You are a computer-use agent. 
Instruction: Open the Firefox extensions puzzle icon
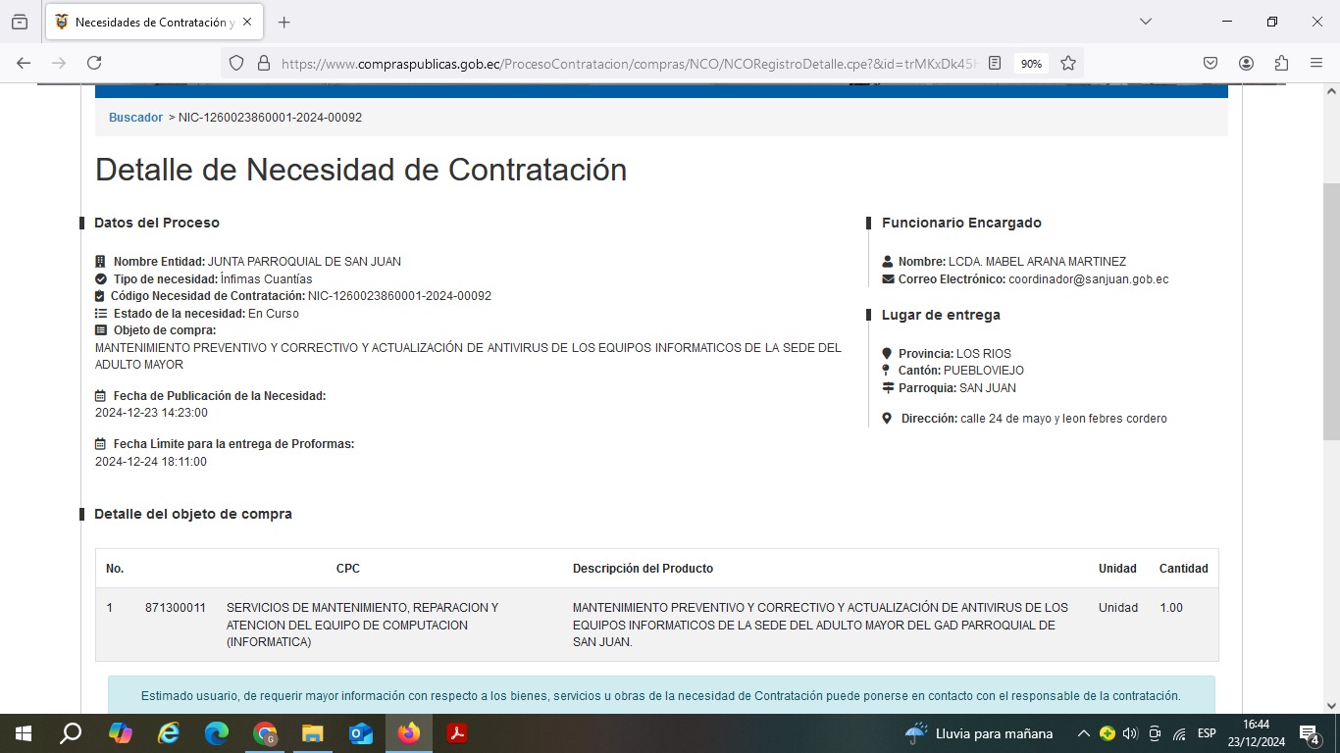coord(1281,63)
